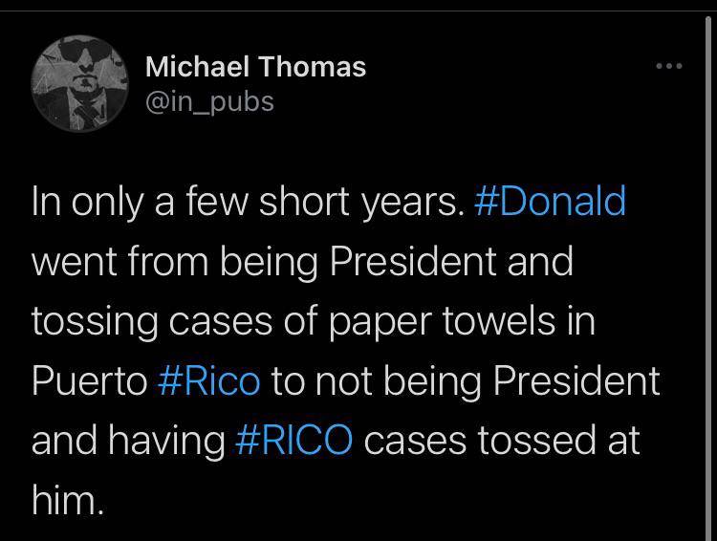Click the final word 'him.'

coord(67,500)
